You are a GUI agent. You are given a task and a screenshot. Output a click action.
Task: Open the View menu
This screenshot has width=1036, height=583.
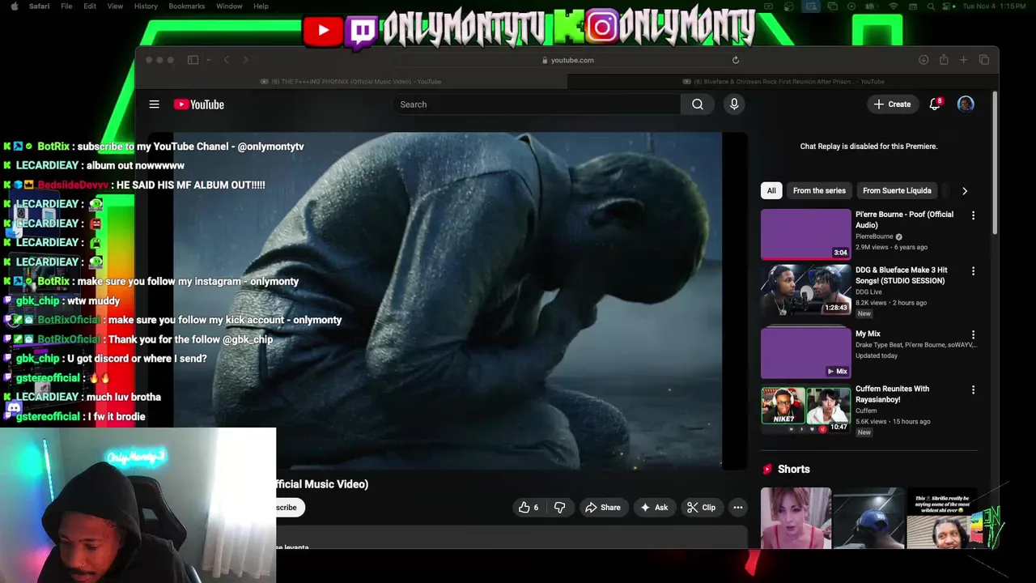[115, 6]
